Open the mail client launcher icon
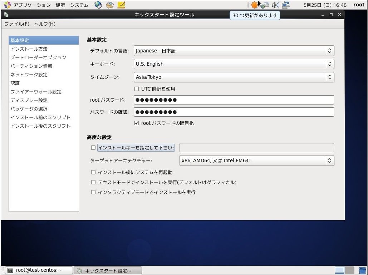 (109, 5)
